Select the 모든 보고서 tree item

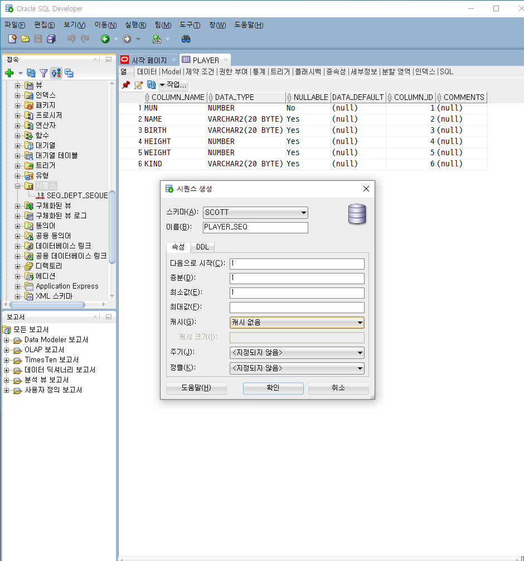pos(31,329)
